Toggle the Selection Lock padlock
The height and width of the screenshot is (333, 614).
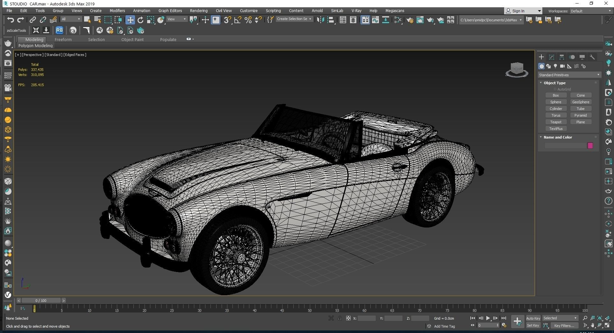pos(340,318)
